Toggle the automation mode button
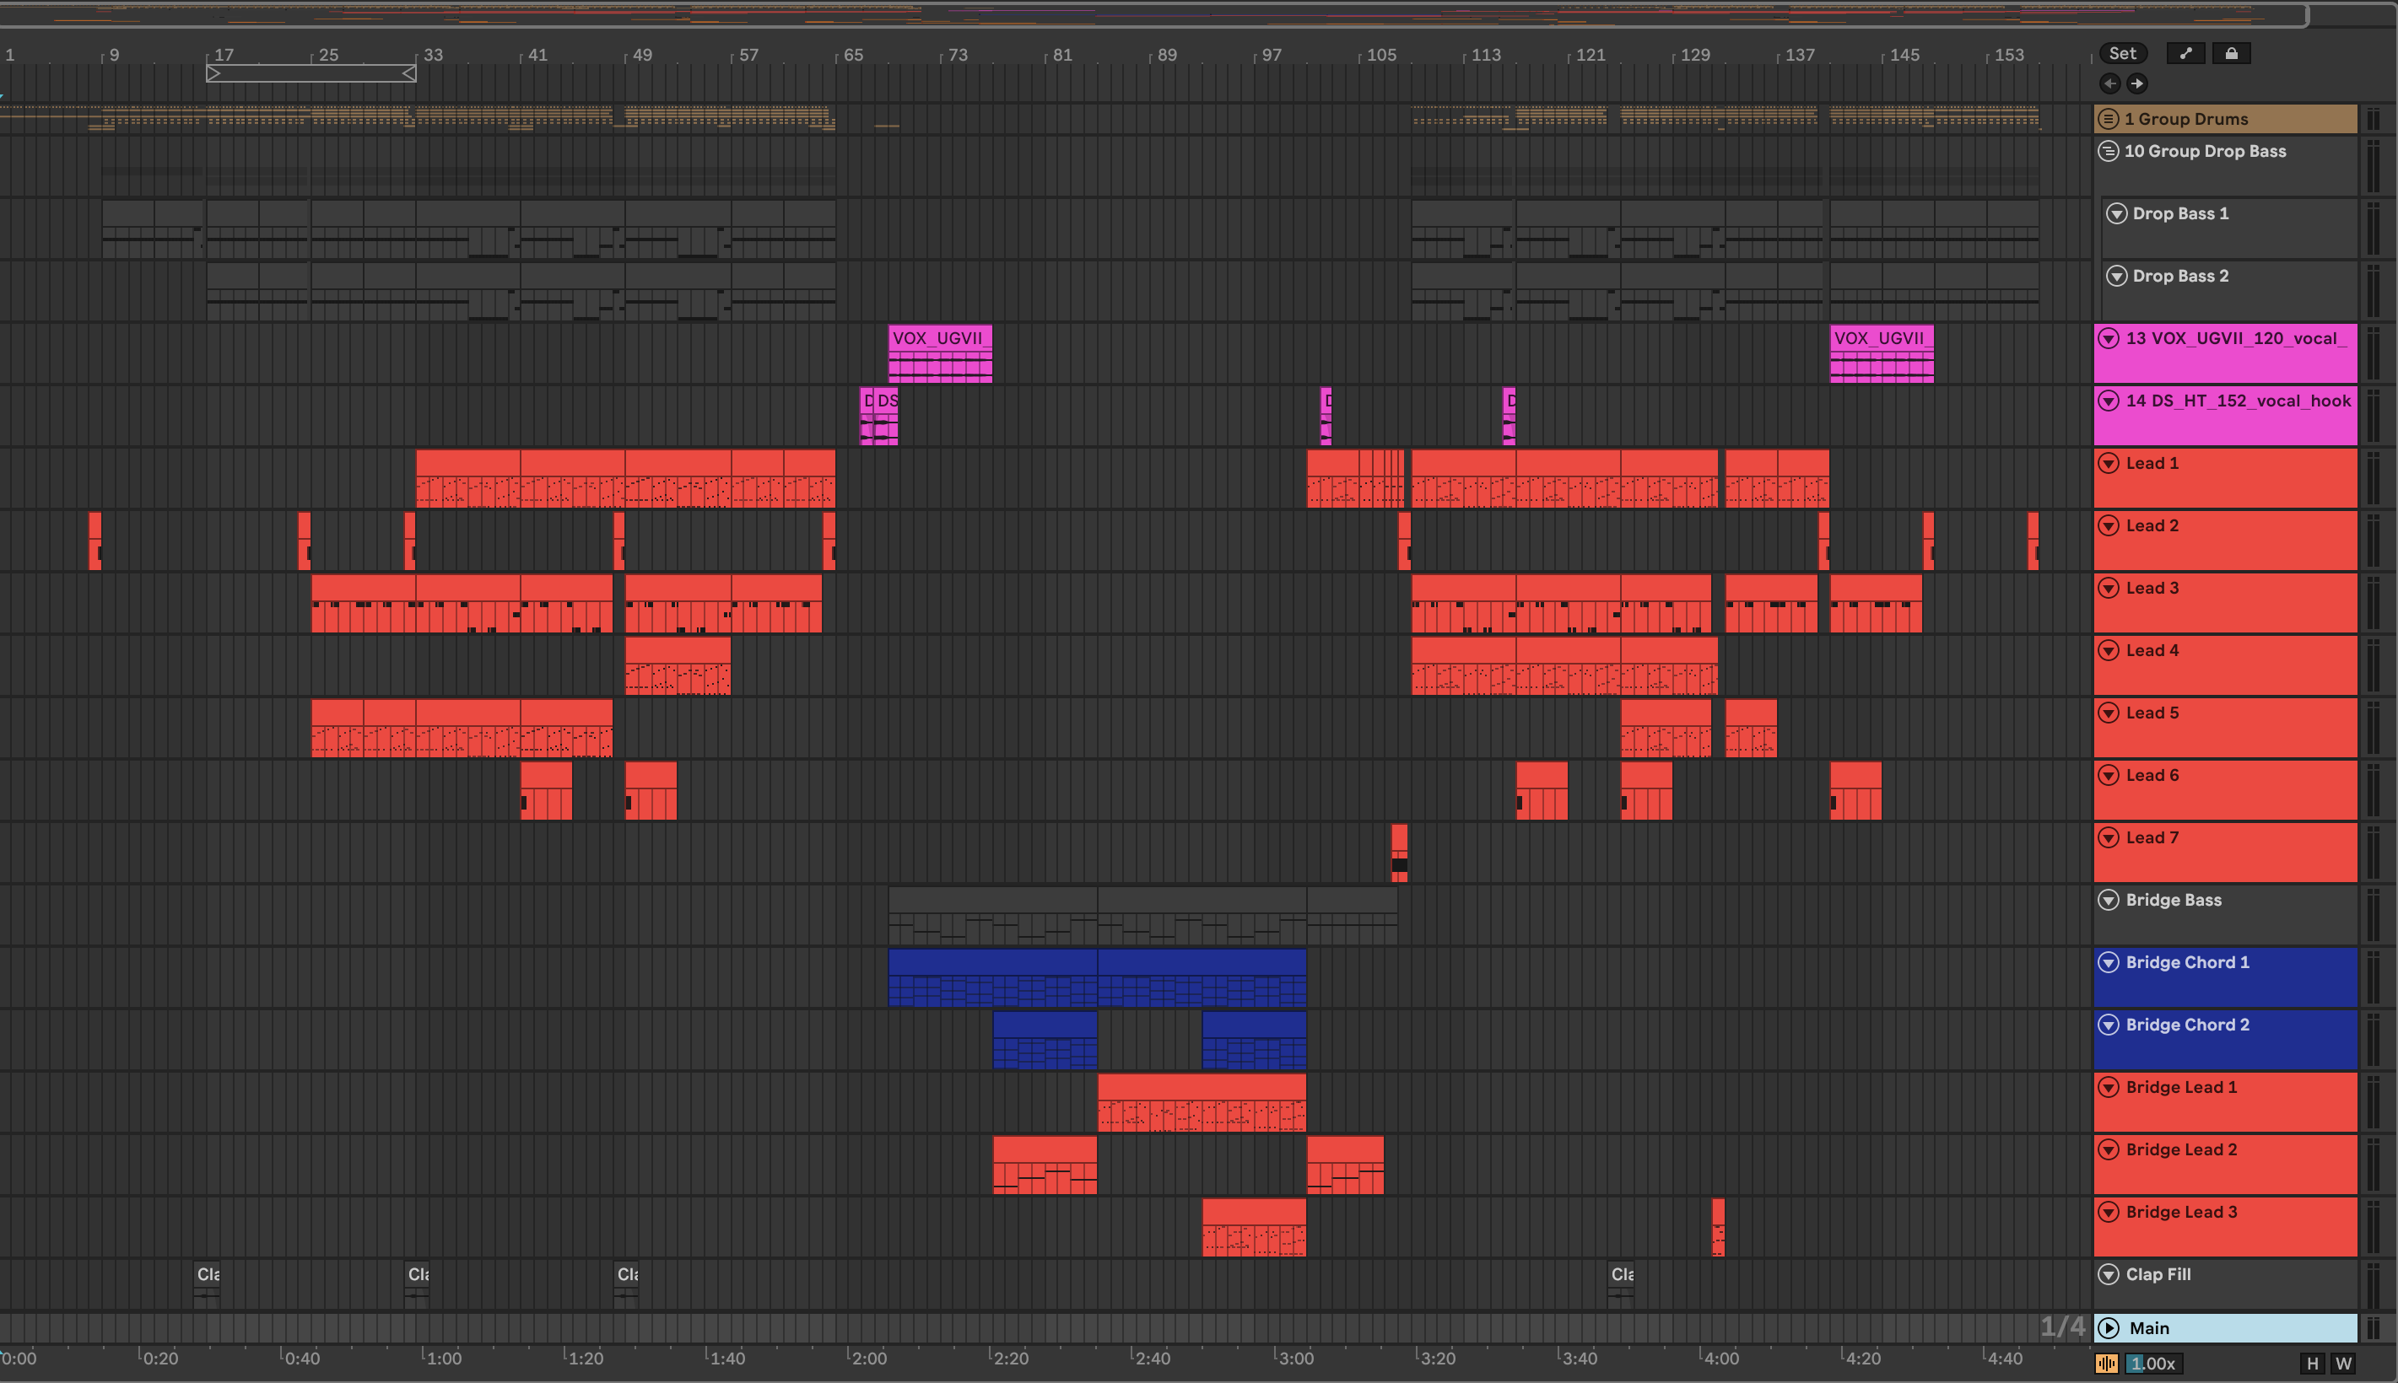2398x1383 pixels. 2185,53
